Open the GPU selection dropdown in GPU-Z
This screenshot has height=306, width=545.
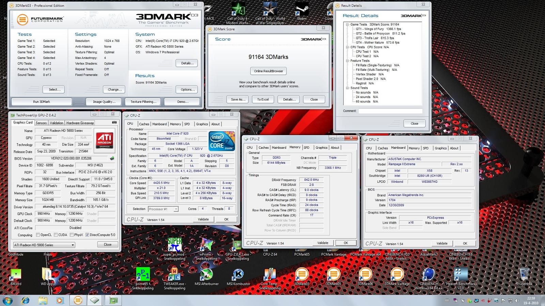tap(44, 245)
